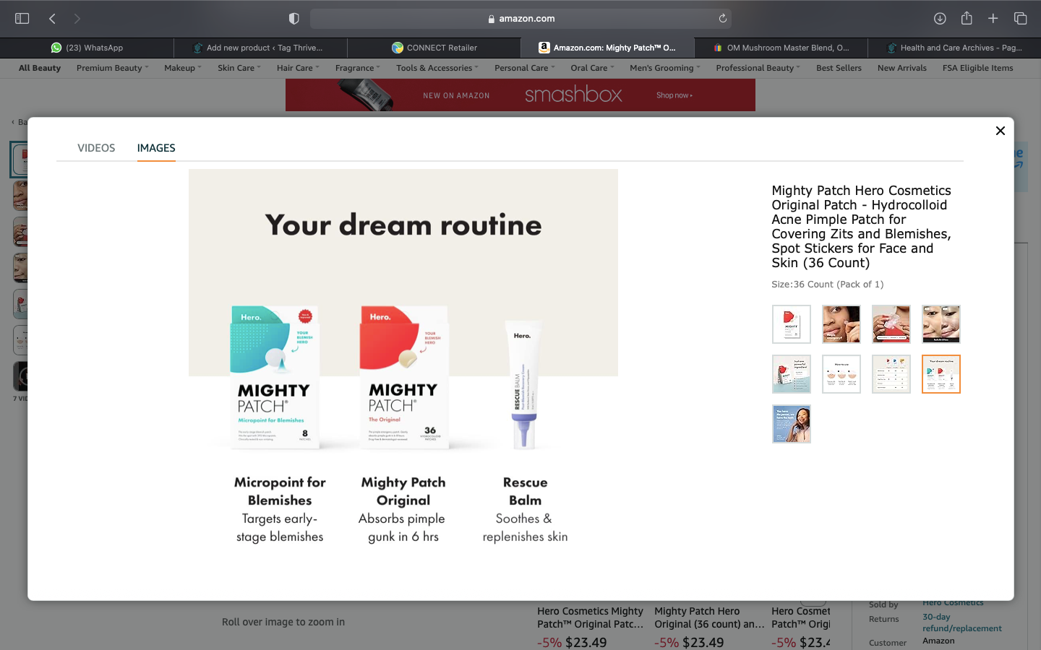
Task: Expand the Makeup dropdown menu
Action: pos(182,68)
